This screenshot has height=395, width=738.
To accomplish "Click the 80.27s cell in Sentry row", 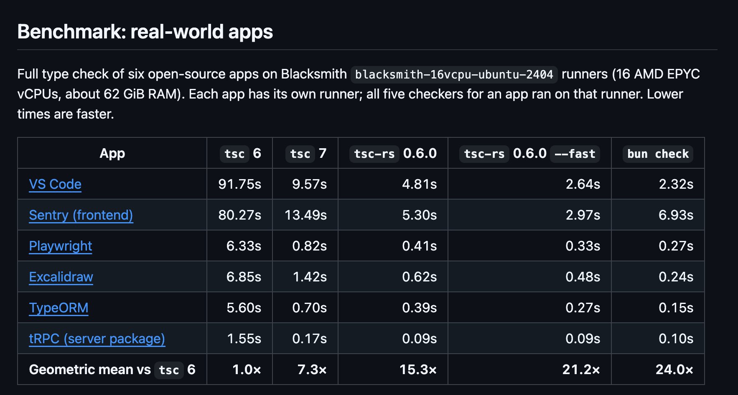I will pyautogui.click(x=239, y=215).
